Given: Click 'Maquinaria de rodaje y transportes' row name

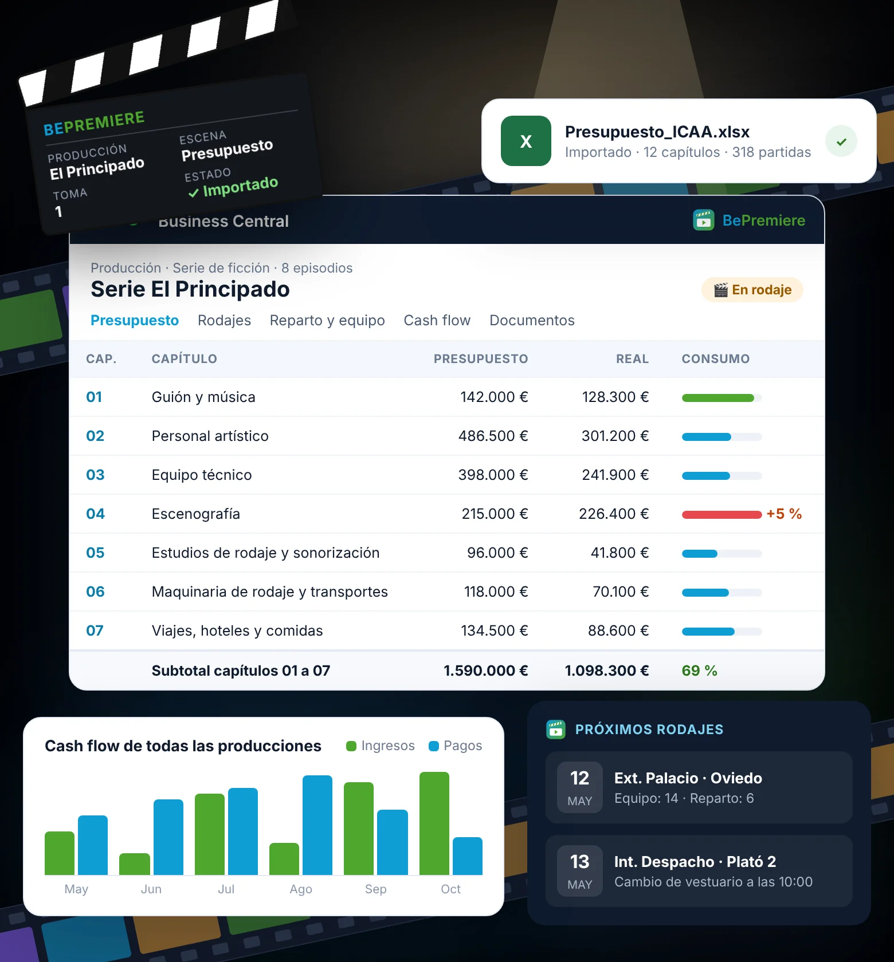Looking at the screenshot, I should 270,592.
